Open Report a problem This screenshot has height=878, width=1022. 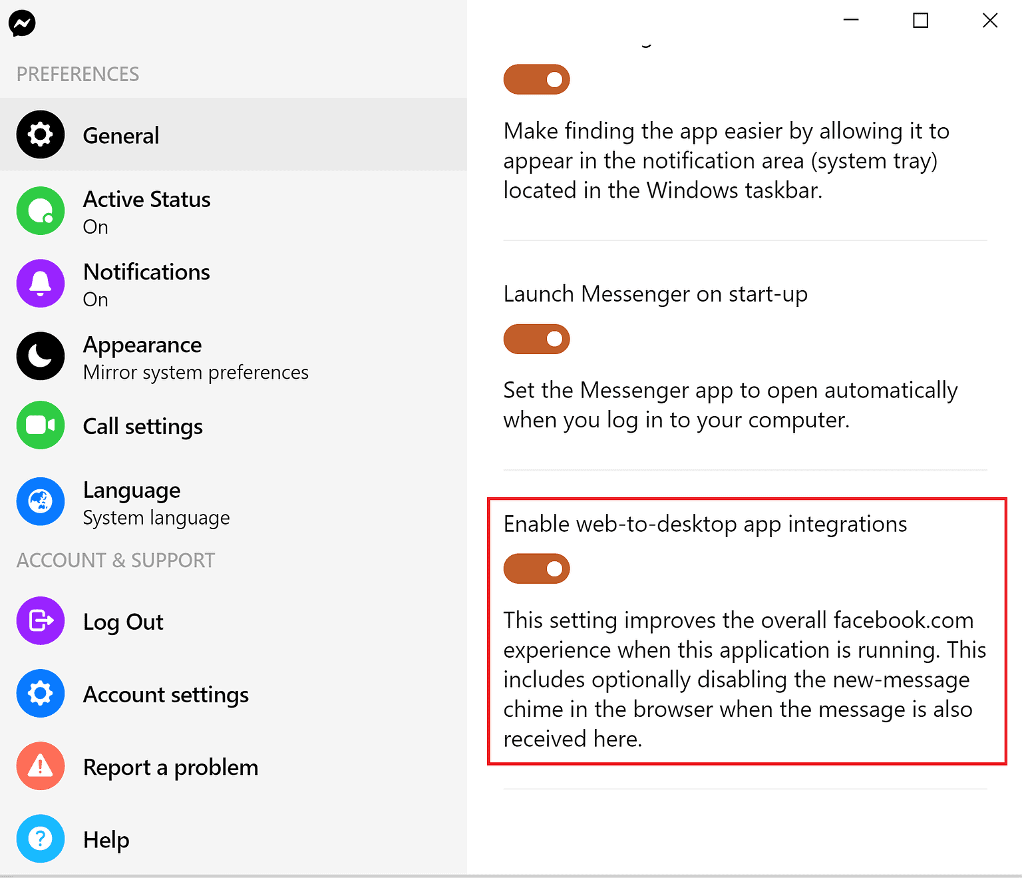pos(170,766)
